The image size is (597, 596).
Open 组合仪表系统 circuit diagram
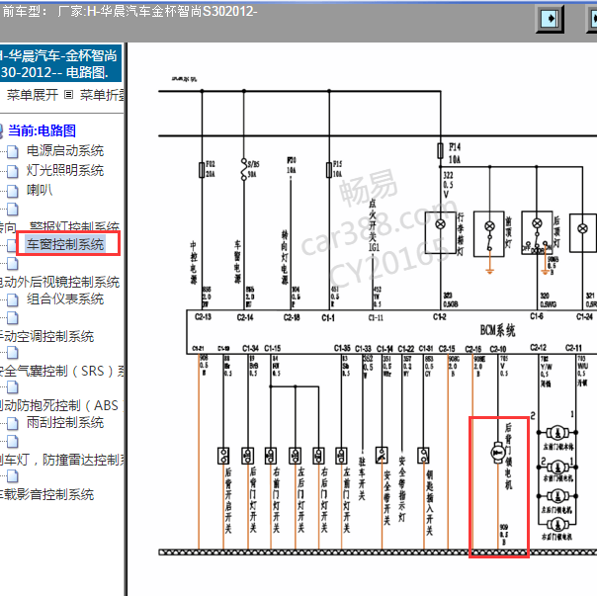click(65, 298)
